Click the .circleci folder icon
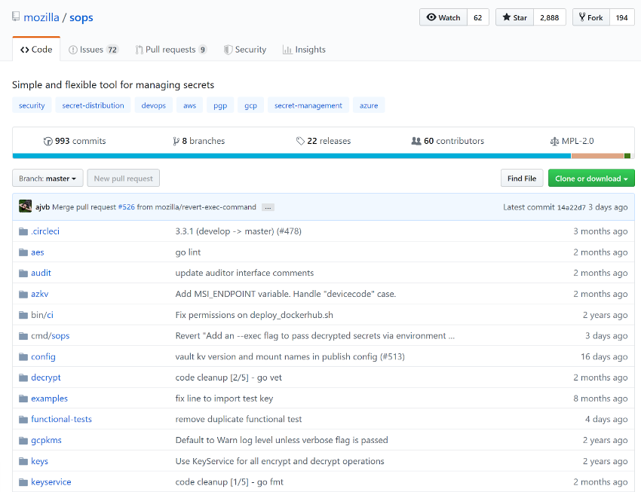 [x=23, y=231]
